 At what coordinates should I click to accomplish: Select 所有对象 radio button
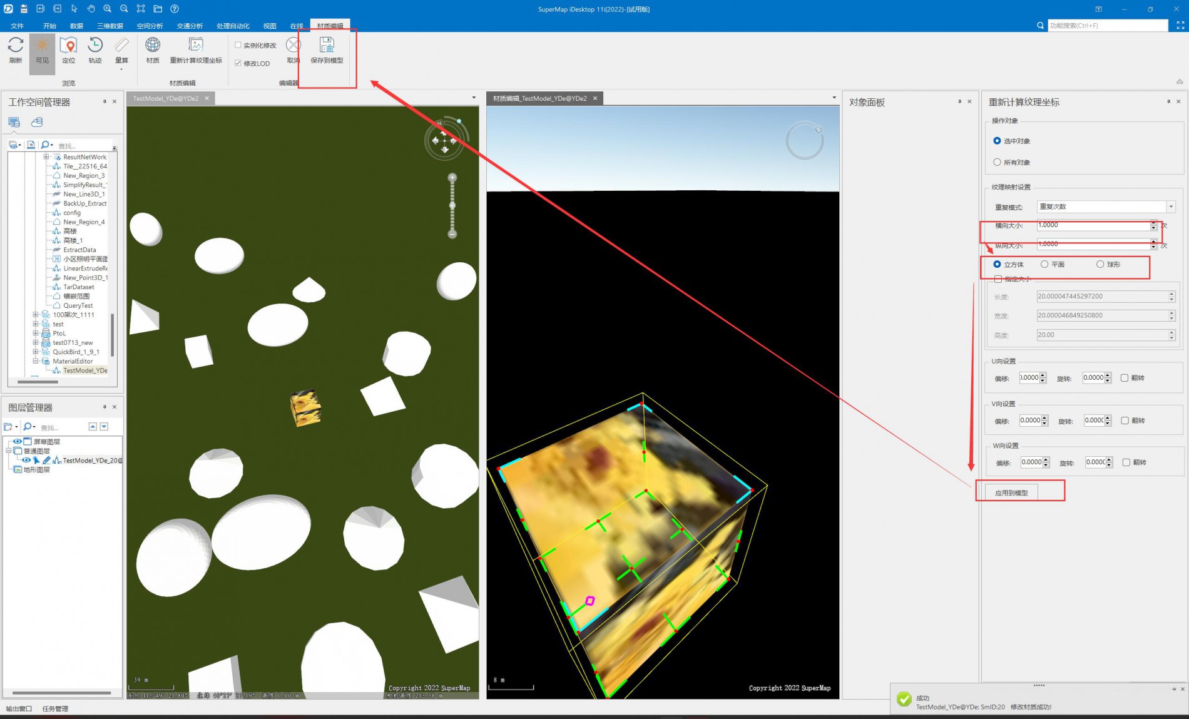pos(997,162)
